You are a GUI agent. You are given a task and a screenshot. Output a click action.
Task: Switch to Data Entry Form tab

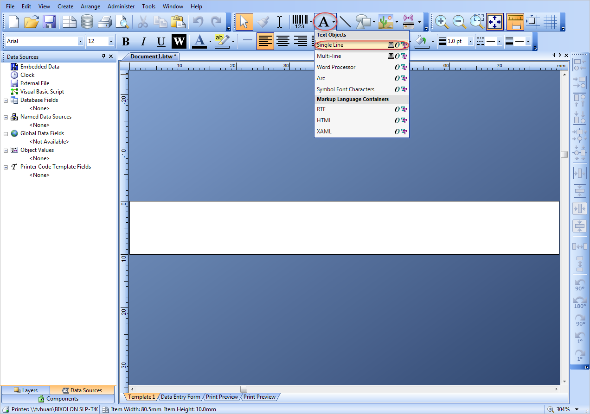pos(180,397)
